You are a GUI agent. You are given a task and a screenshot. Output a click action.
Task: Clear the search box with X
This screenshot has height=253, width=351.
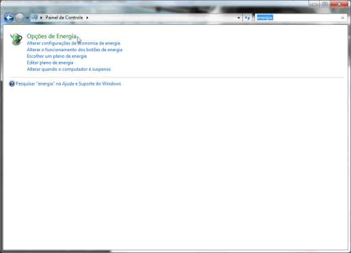(343, 17)
